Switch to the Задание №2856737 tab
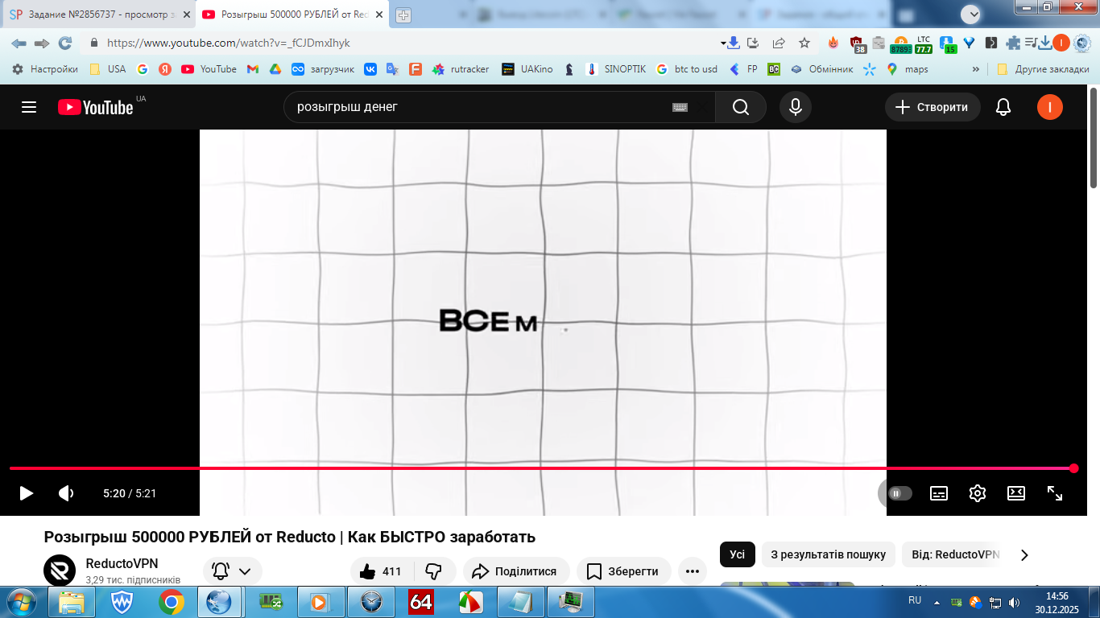Screen dimensions: 1100x618 coord(100,14)
